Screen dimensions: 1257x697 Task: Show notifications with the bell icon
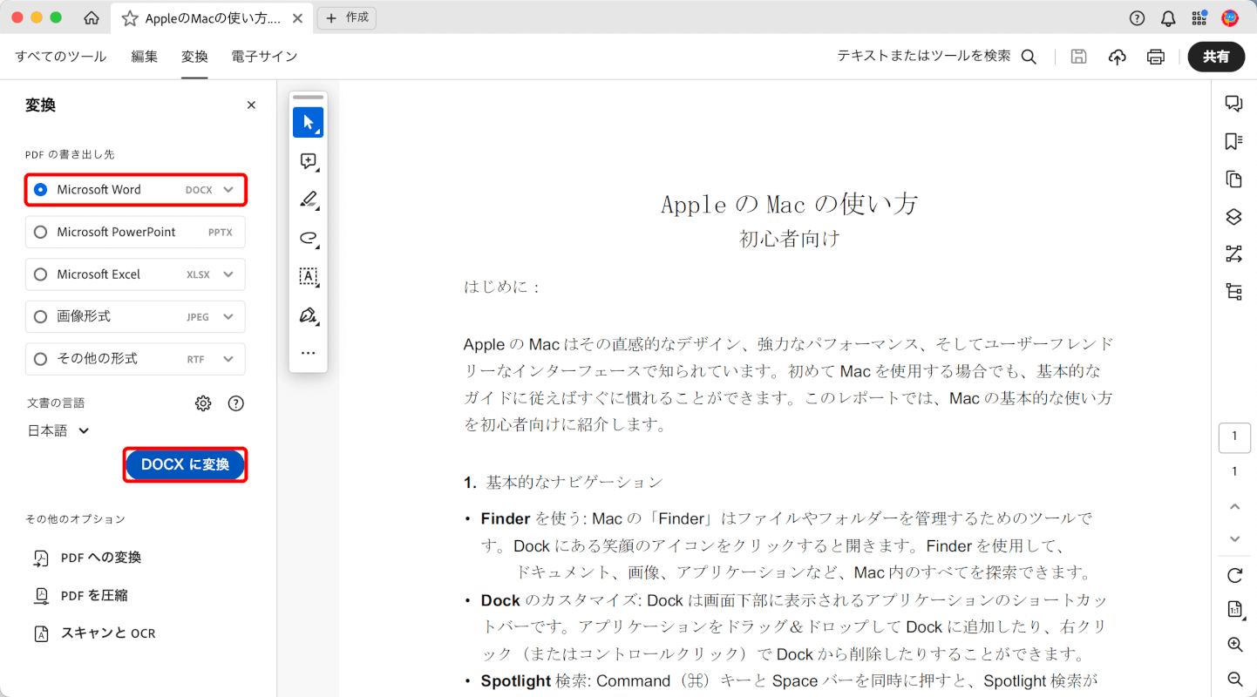pyautogui.click(x=1168, y=18)
